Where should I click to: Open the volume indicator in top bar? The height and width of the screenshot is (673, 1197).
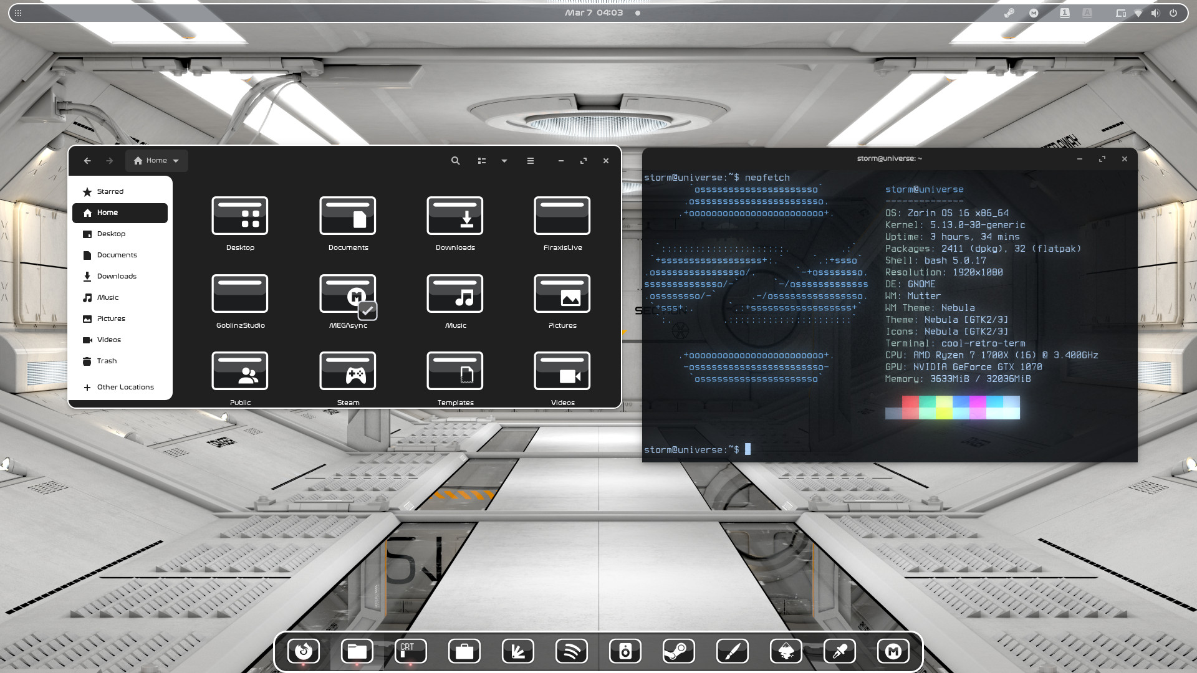pos(1156,12)
